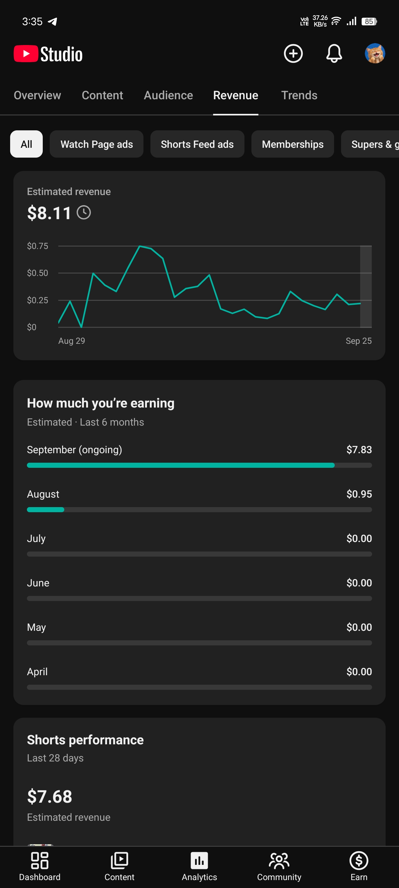This screenshot has height=888, width=399.
Task: Filter by Shorts Feed ads
Action: pyautogui.click(x=197, y=144)
